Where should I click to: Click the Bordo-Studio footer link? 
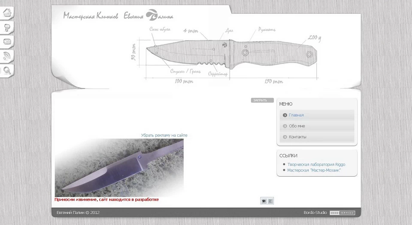pos(315,213)
